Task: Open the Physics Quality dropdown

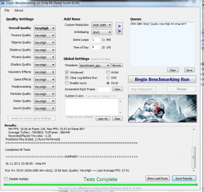Action: pos(44,57)
